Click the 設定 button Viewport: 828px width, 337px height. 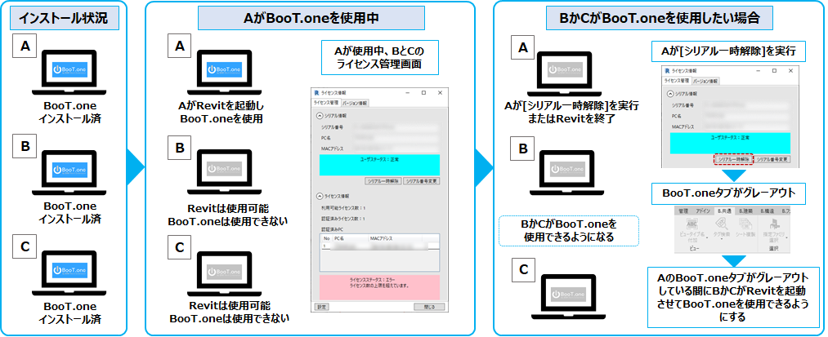tap(321, 307)
